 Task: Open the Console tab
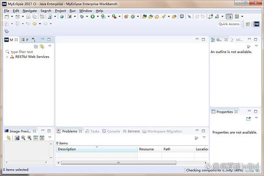pyautogui.click(x=111, y=131)
